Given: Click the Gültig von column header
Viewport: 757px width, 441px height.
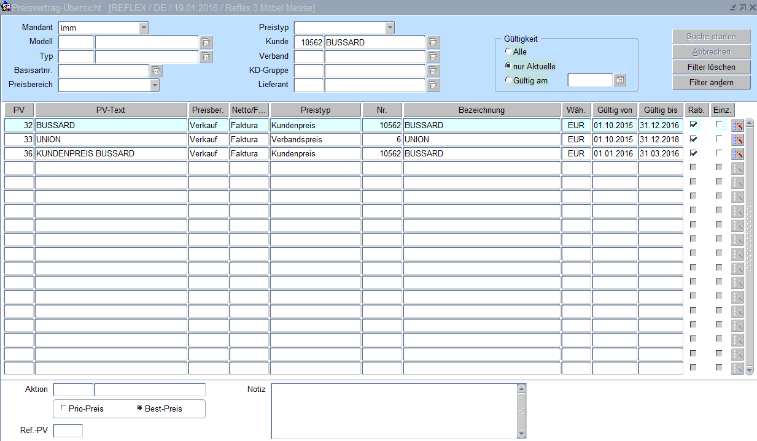Looking at the screenshot, I should tap(614, 110).
